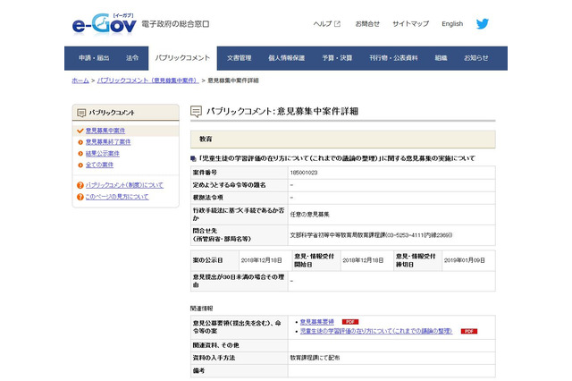Open the お問合せ link

click(x=367, y=24)
